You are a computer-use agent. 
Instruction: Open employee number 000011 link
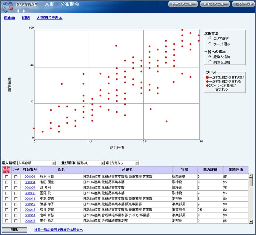click(30, 199)
